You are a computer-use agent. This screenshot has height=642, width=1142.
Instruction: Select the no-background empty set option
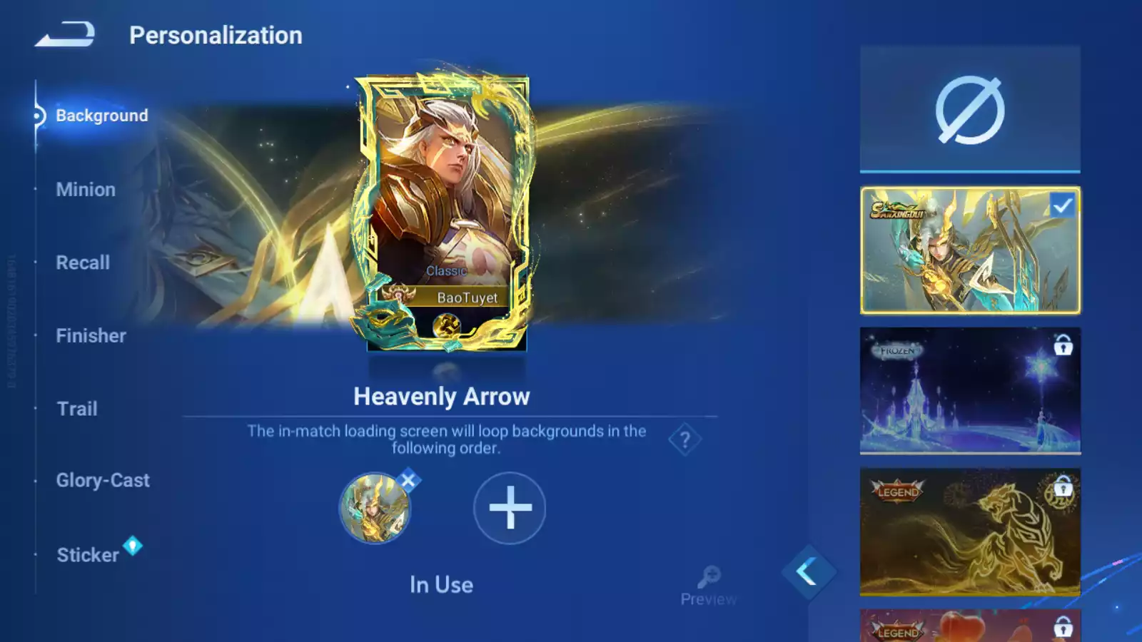(x=970, y=109)
